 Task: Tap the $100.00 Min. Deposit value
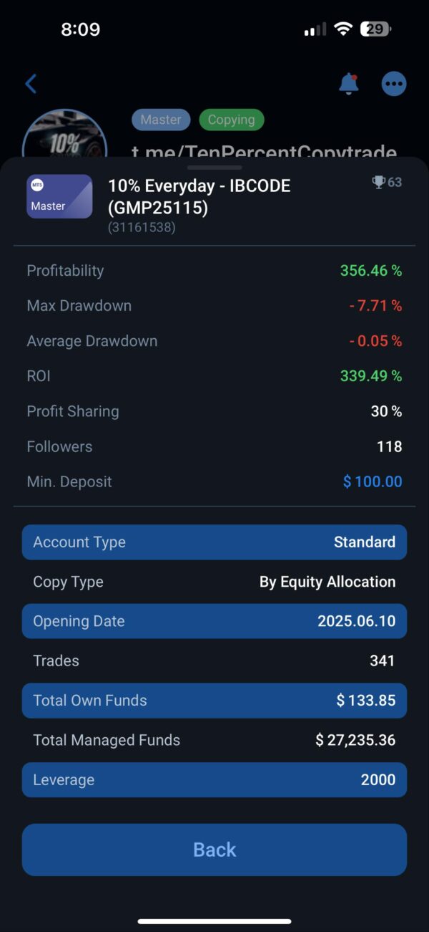pos(373,481)
